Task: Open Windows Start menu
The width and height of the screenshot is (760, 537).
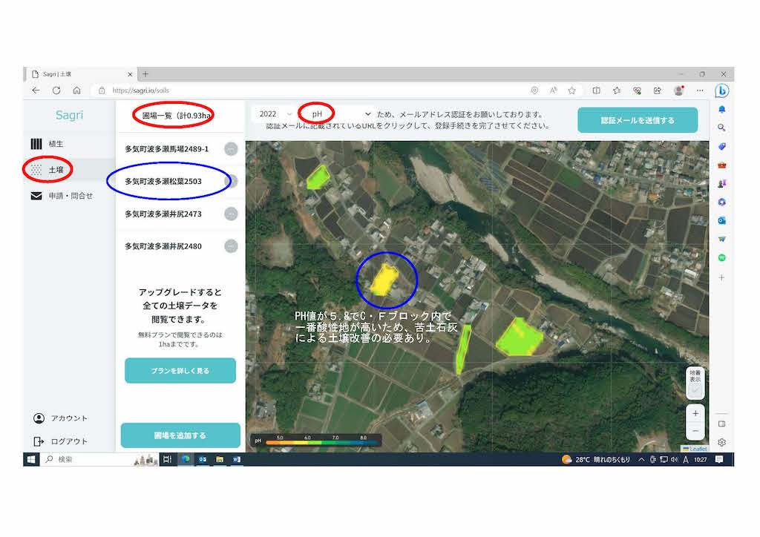Action: (32, 460)
